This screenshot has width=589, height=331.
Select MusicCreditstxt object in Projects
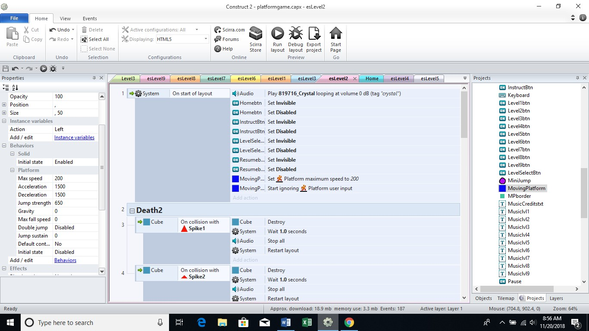pyautogui.click(x=521, y=204)
